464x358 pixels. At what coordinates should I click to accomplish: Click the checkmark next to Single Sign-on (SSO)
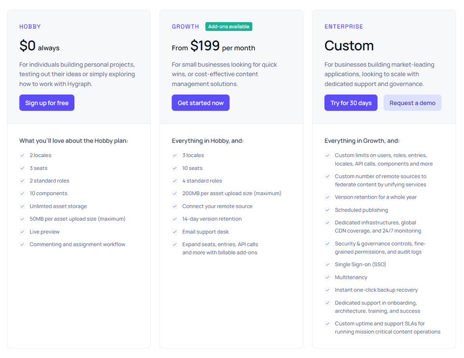point(328,265)
